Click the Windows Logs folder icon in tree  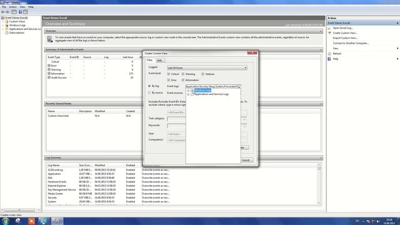7,25
